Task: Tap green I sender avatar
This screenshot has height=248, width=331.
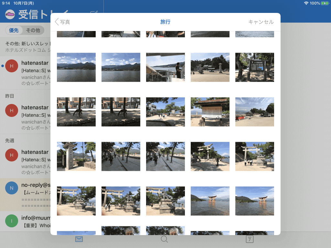Action: click(x=12, y=221)
